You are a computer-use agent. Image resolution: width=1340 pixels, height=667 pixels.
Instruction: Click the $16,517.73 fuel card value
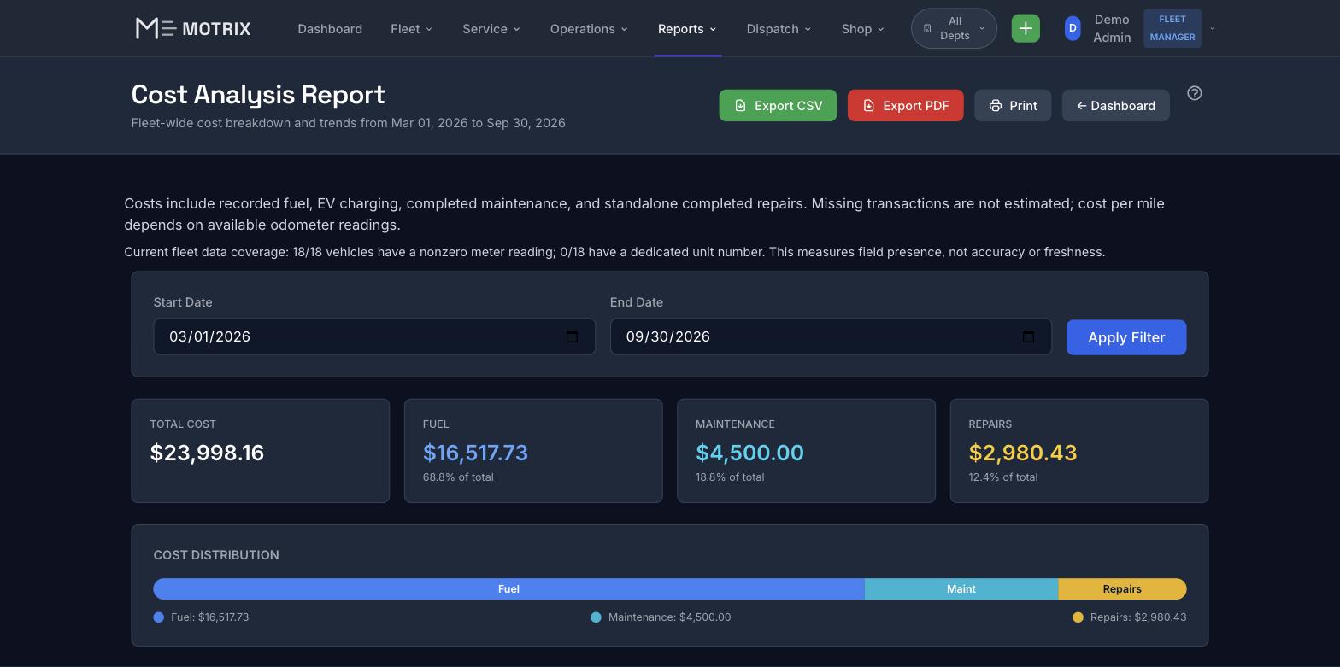click(475, 453)
